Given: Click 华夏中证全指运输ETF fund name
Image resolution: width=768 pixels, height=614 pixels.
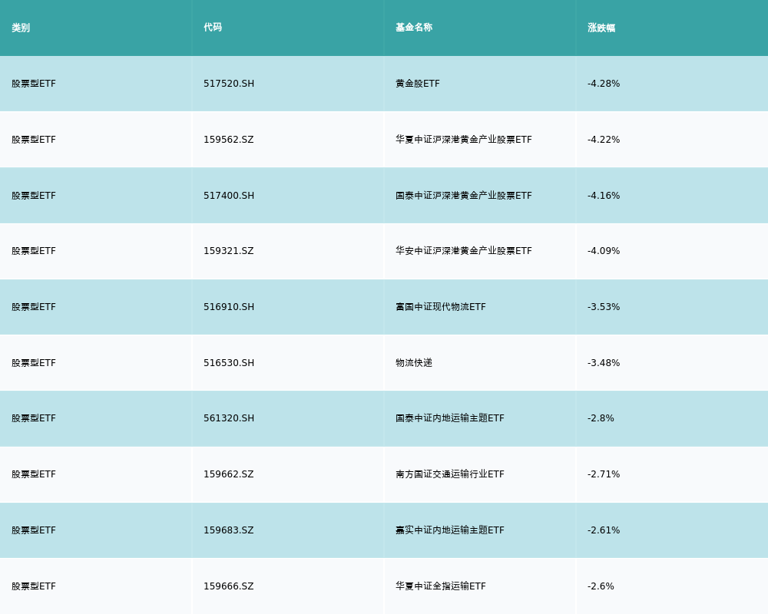Looking at the screenshot, I should tap(440, 586).
